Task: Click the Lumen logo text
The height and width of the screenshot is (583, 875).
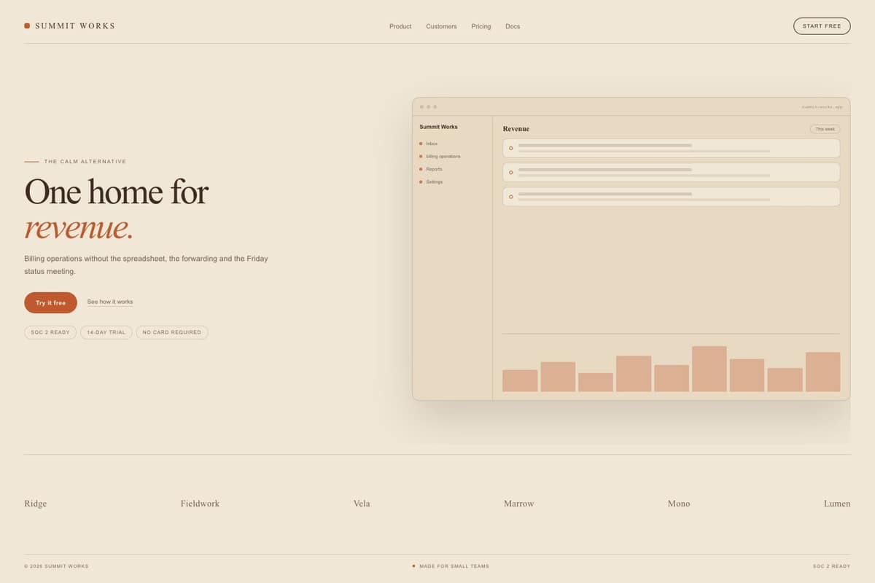Action: pyautogui.click(x=837, y=504)
